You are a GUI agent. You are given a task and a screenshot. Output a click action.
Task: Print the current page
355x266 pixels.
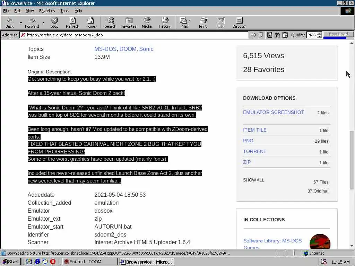click(203, 23)
